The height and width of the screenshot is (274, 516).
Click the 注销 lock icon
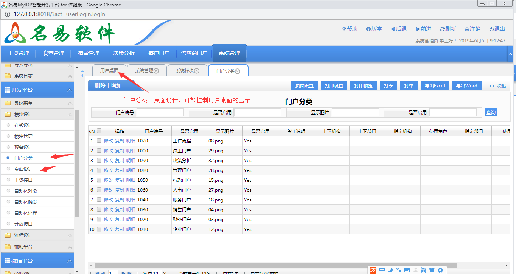click(467, 29)
